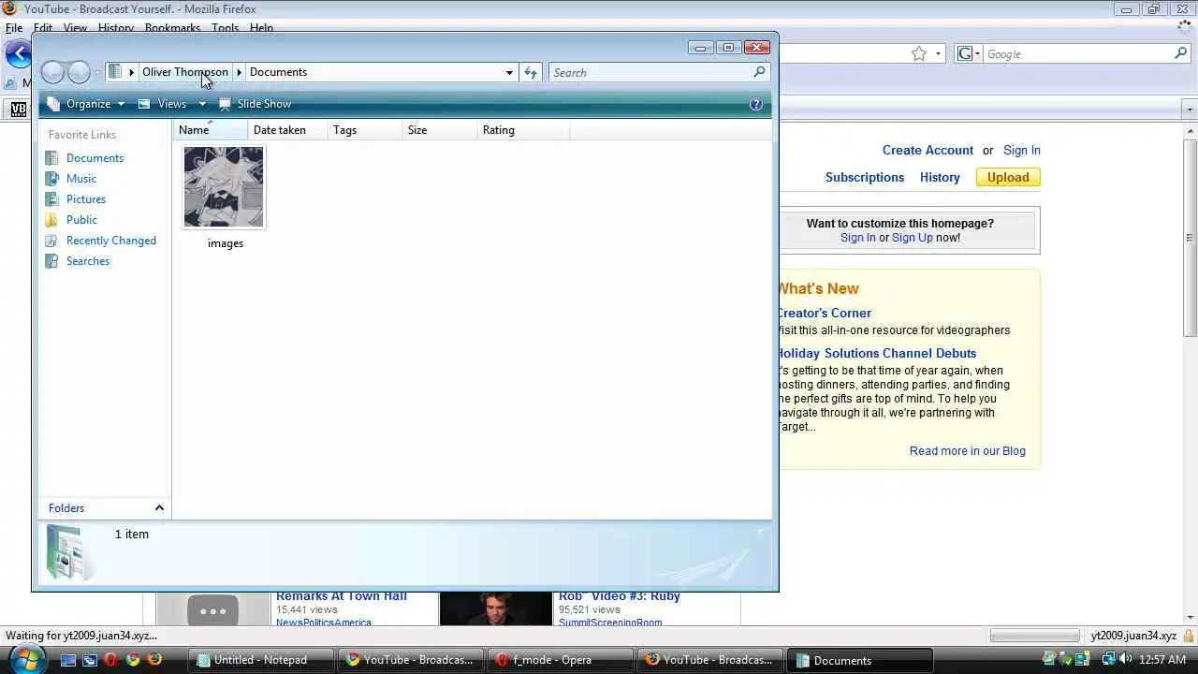
Task: Select the images file thumbnail
Action: (224, 187)
